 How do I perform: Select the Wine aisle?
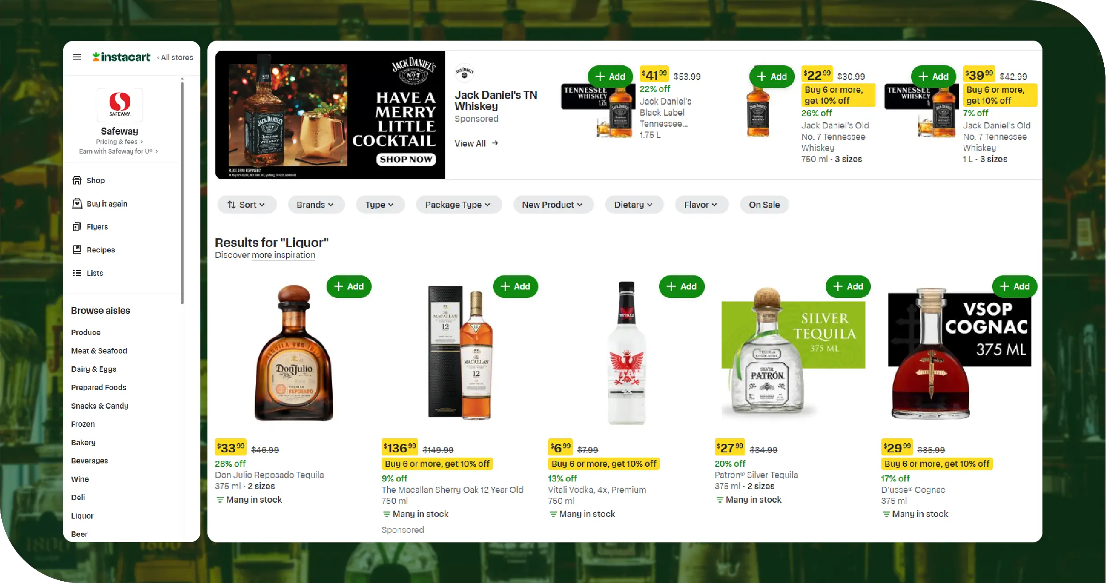80,479
